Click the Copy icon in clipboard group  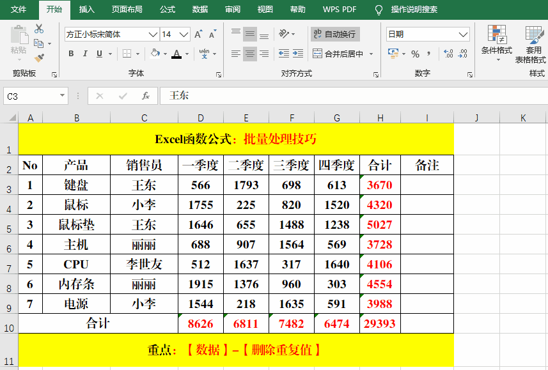(x=38, y=43)
